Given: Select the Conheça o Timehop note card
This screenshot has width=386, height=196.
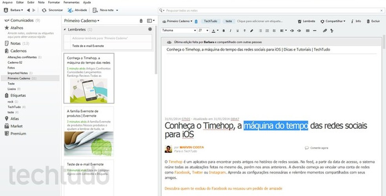Looking at the screenshot, I should (x=89, y=78).
